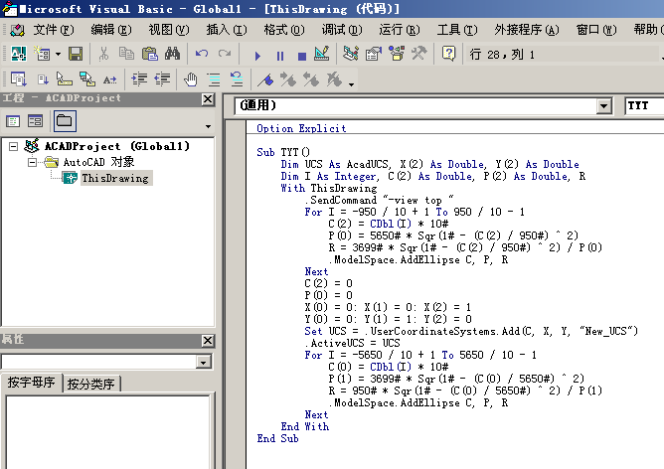Click the Parameter Info icon
The image size is (664, 469).
[87, 79]
